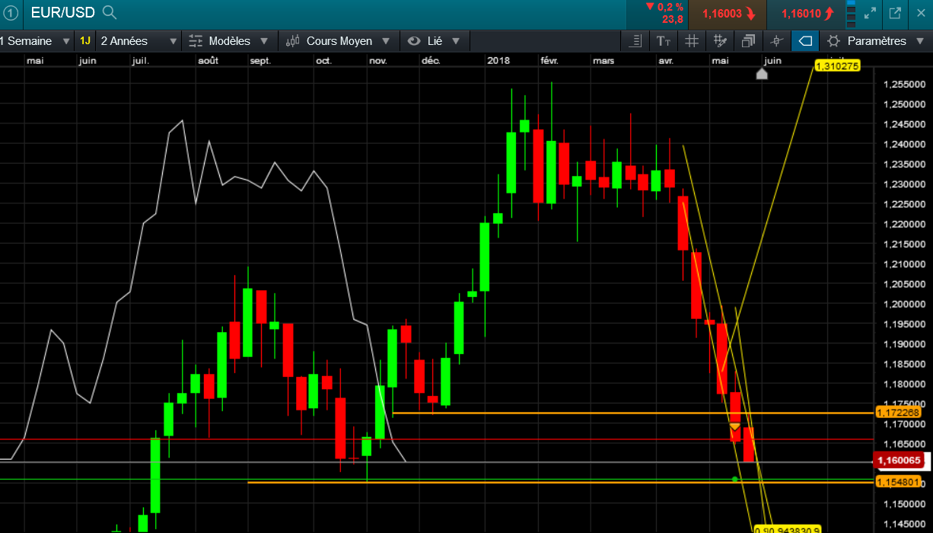Click the yellow 1,310275 trendline label

(x=837, y=66)
